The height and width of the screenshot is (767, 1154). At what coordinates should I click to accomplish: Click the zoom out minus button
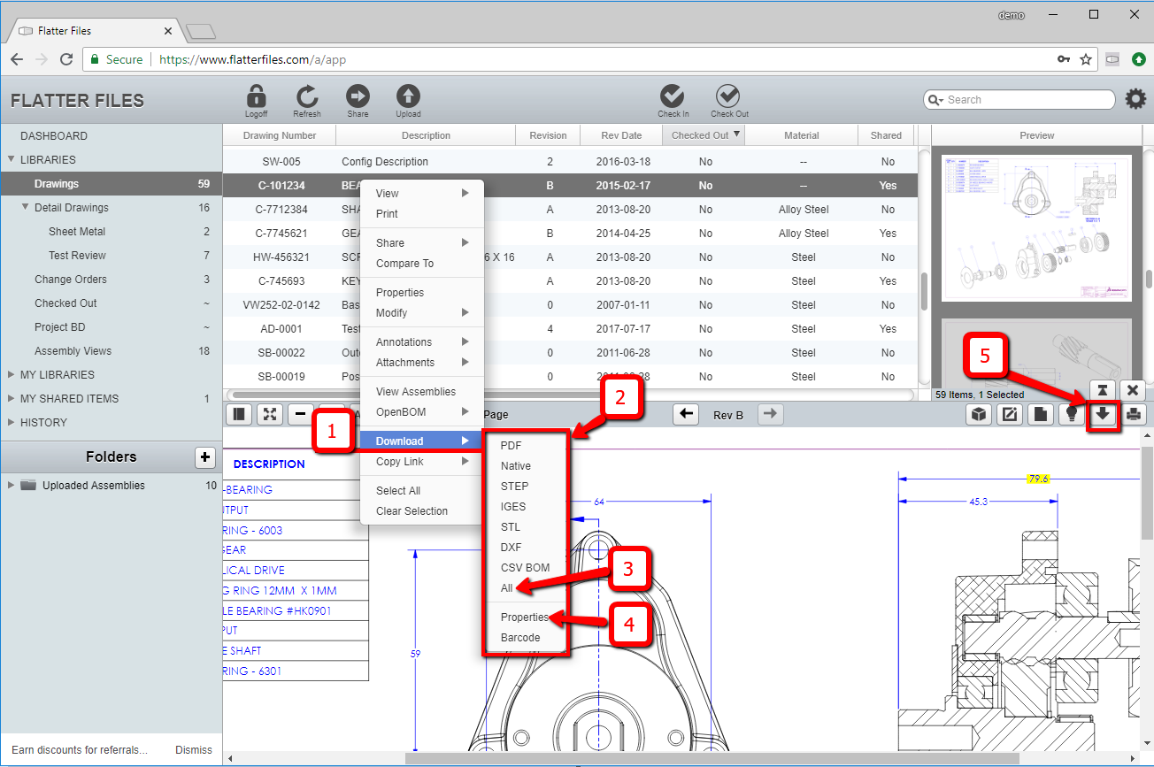pos(301,414)
